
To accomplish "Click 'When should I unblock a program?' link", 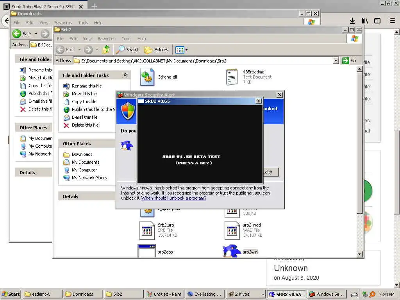I will (x=174, y=198).
